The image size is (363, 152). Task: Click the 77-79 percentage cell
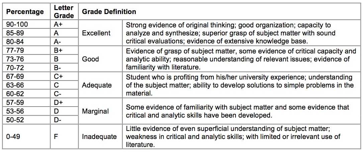(27, 50)
